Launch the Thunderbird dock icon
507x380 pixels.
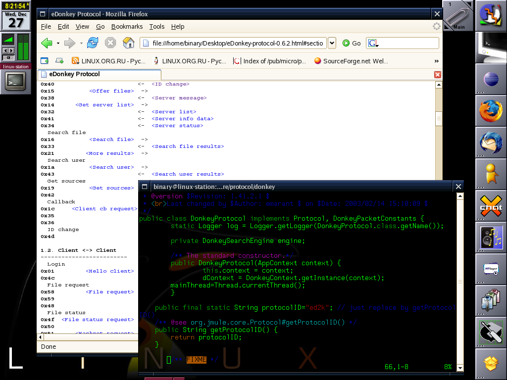tap(491, 142)
